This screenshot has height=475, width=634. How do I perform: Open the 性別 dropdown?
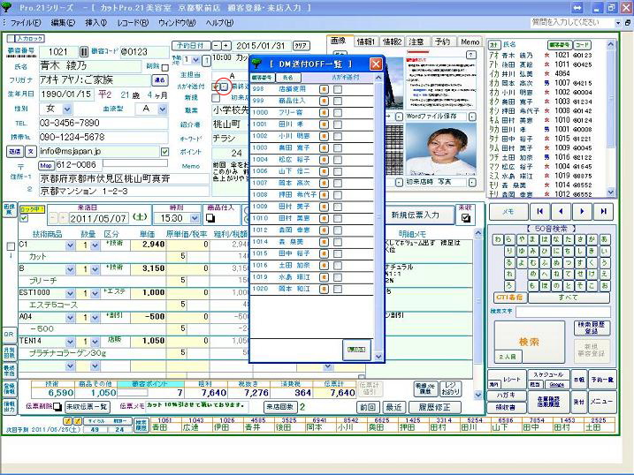tap(67, 109)
